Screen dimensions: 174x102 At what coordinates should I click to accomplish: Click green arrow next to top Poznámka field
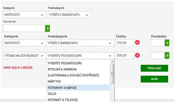click(48, 29)
